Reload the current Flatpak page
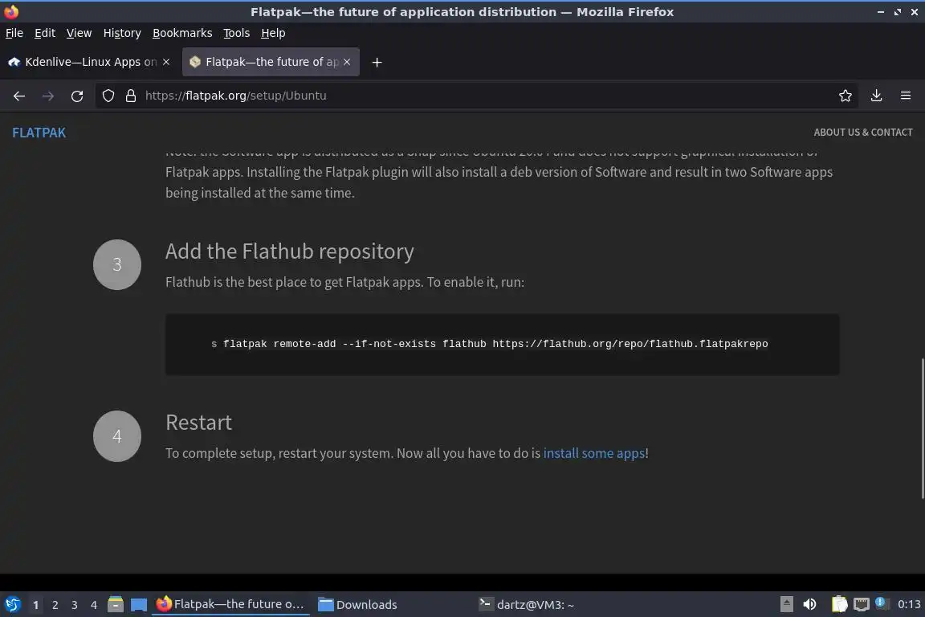 [x=77, y=96]
